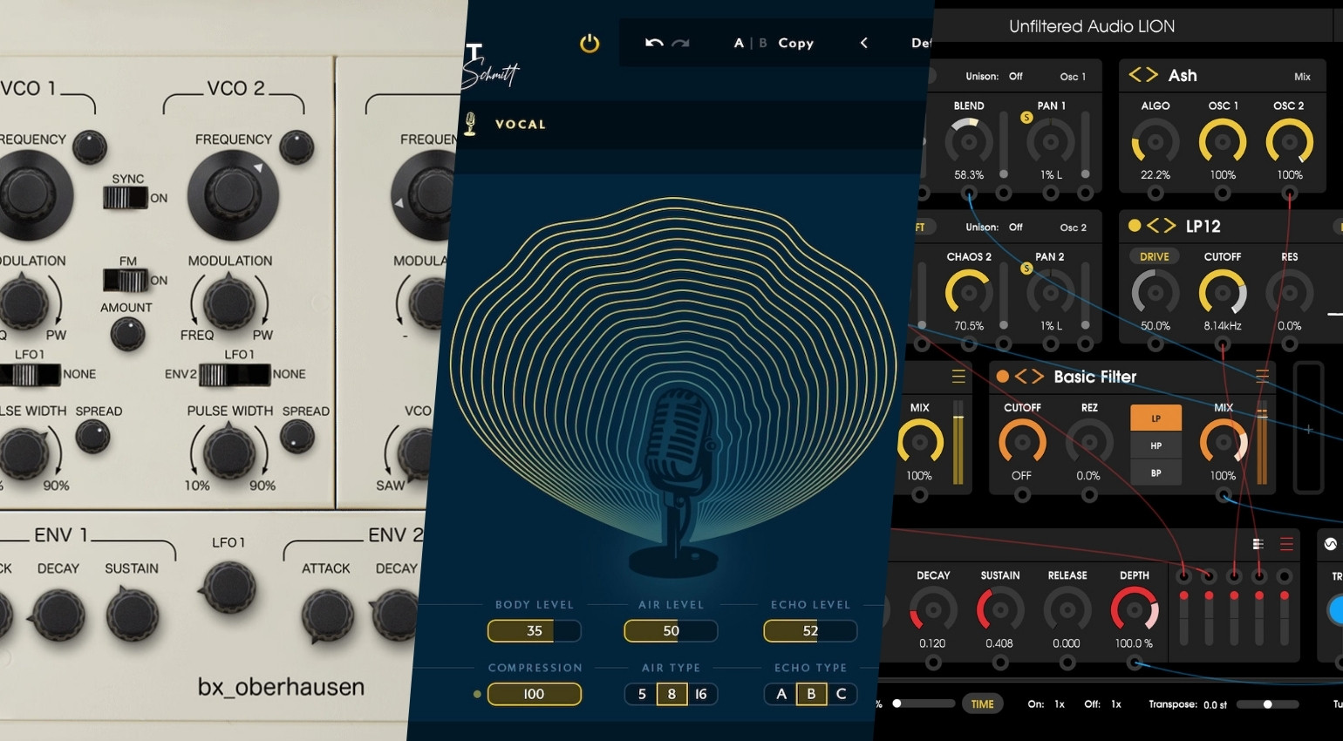
Task: Click the left chevron to switch the LP12 filter model
Action: click(x=1155, y=226)
